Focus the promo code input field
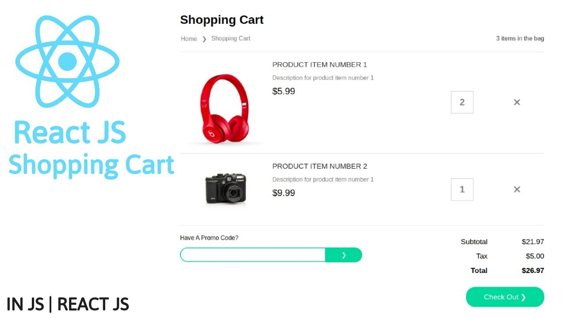The width and height of the screenshot is (566, 318). tap(253, 255)
